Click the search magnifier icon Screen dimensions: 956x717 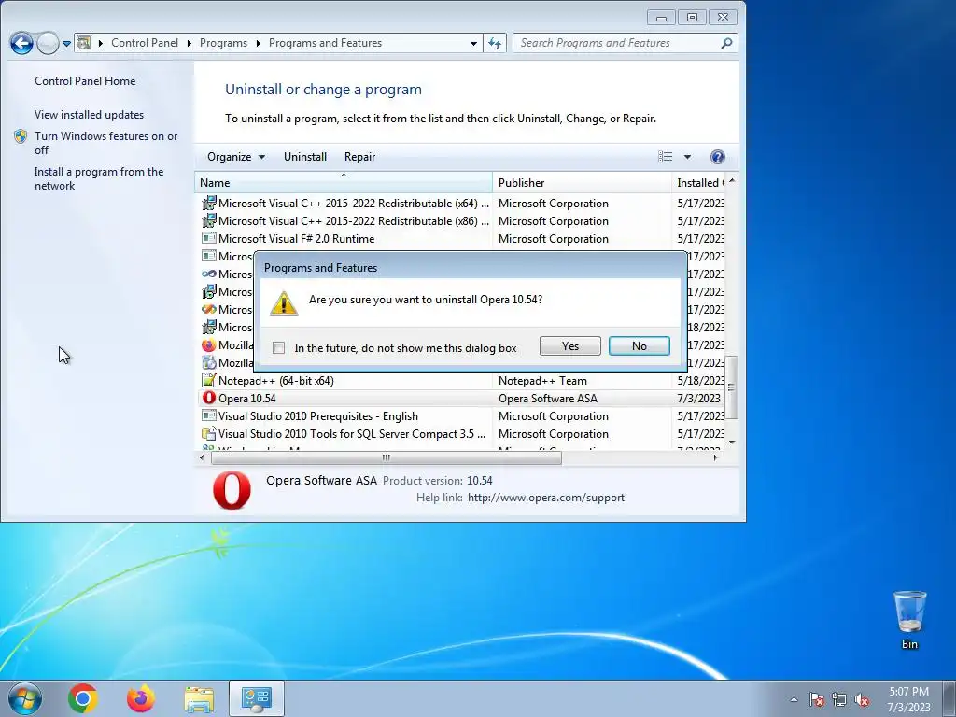pos(726,43)
